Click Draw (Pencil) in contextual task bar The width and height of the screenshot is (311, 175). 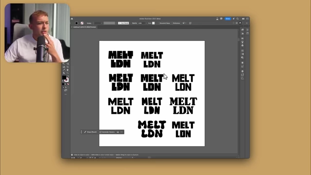(90, 132)
